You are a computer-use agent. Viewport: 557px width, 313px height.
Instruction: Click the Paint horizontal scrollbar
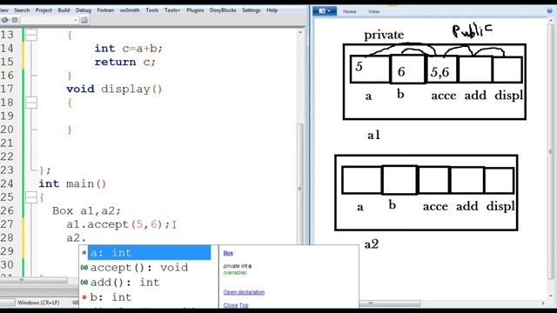tap(391, 303)
